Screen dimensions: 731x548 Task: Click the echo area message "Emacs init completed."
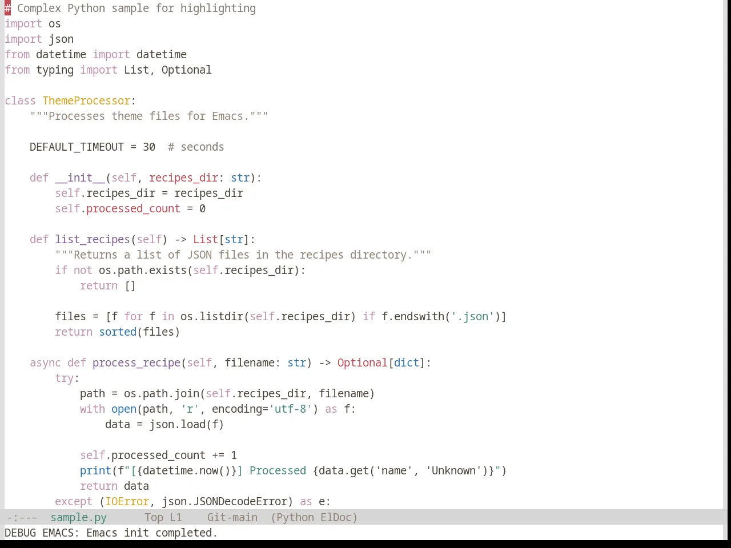click(152, 533)
